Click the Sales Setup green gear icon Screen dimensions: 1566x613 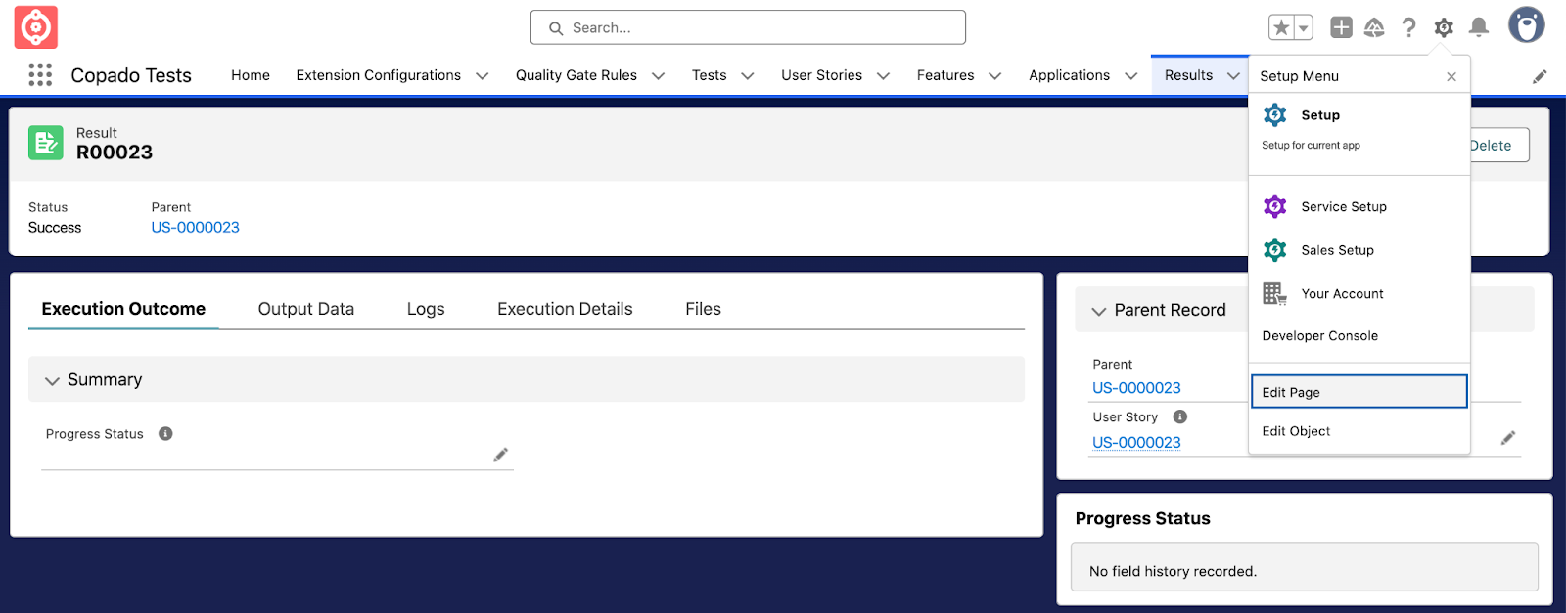pyautogui.click(x=1275, y=250)
